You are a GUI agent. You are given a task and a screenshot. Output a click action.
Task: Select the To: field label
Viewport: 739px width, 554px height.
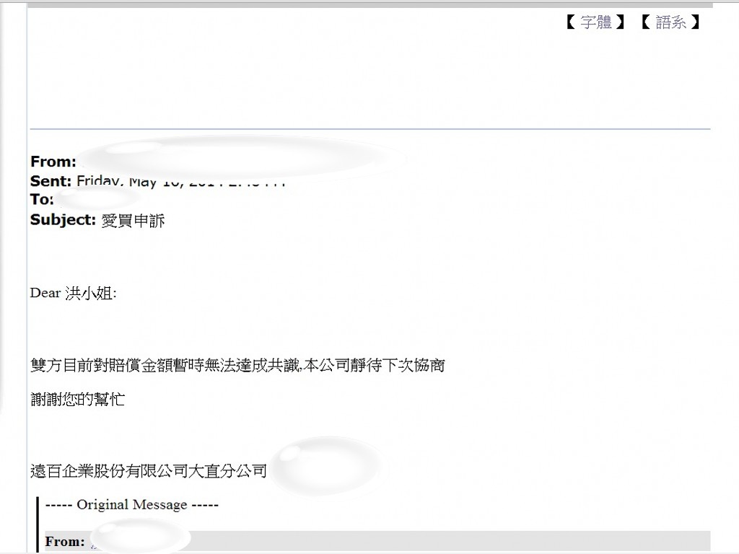click(x=42, y=199)
